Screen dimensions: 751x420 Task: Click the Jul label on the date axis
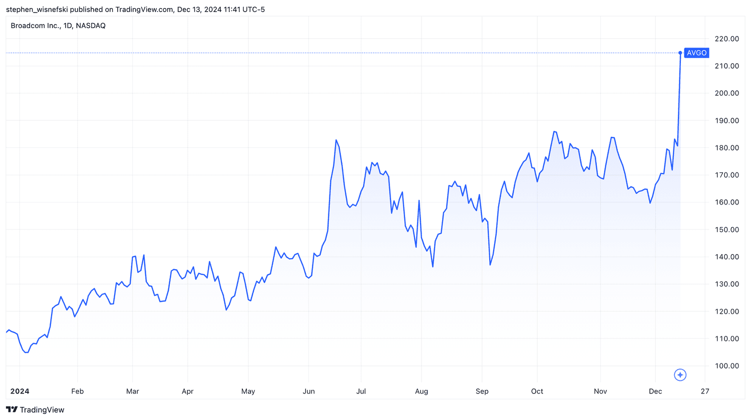(361, 391)
